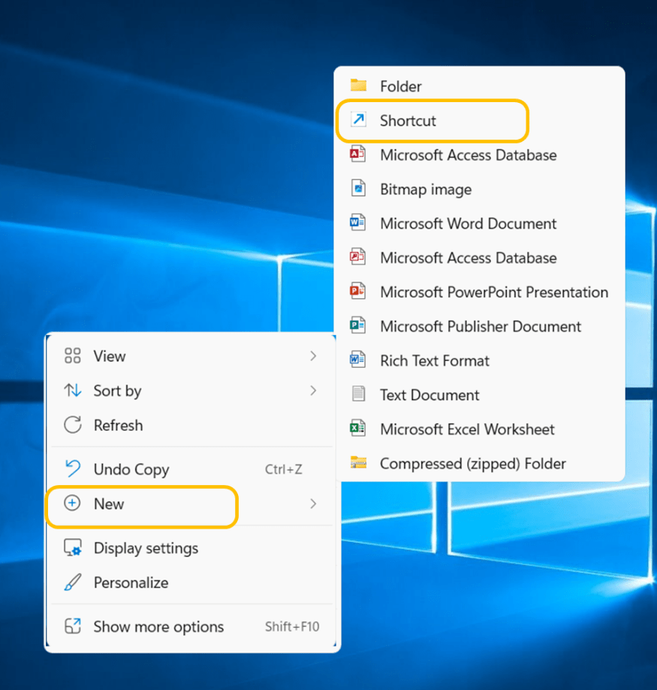The width and height of the screenshot is (657, 690).
Task: Click the Display settings monitor icon
Action: coord(73,548)
